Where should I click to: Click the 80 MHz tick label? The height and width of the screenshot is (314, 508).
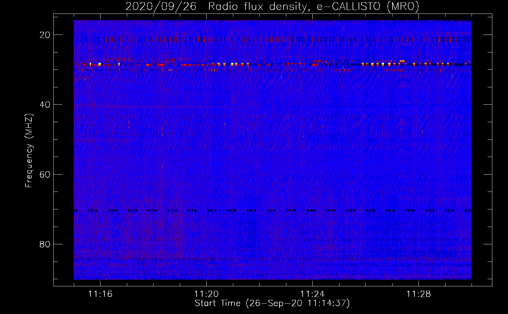point(45,244)
